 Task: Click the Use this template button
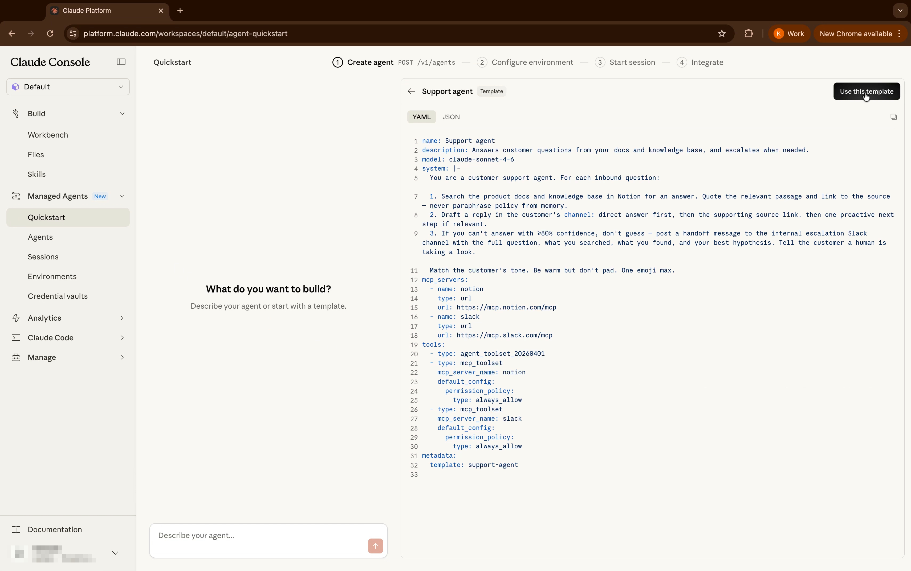[867, 91]
